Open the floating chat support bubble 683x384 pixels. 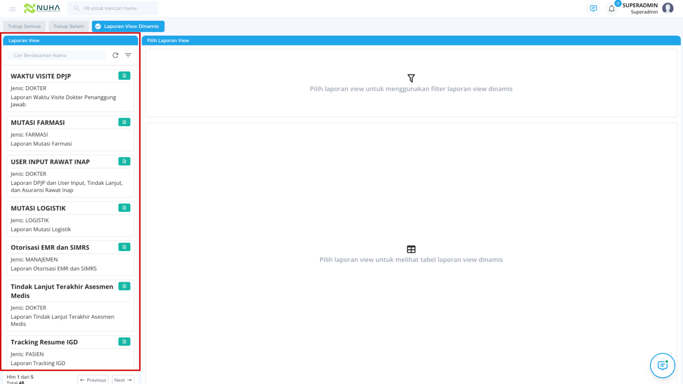(x=663, y=366)
